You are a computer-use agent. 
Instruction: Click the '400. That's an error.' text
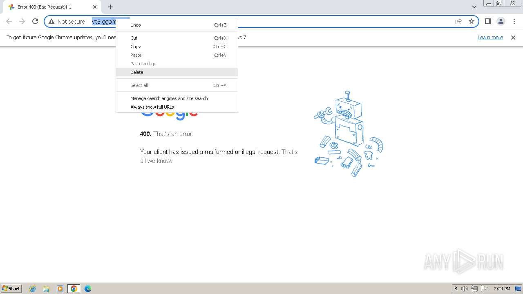click(167, 134)
